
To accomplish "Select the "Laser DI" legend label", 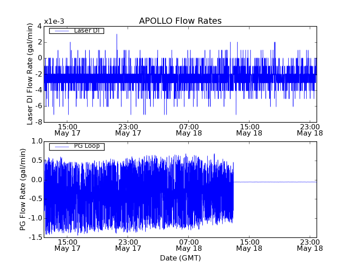I will pyautogui.click(x=86, y=30).
